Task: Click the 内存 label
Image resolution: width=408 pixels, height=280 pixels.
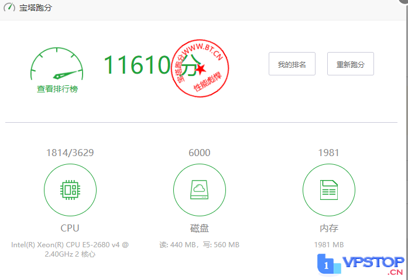Action: click(329, 229)
